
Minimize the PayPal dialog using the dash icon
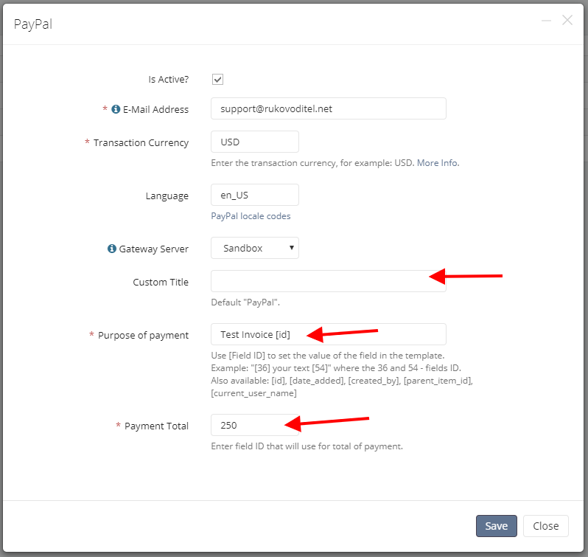click(x=546, y=20)
